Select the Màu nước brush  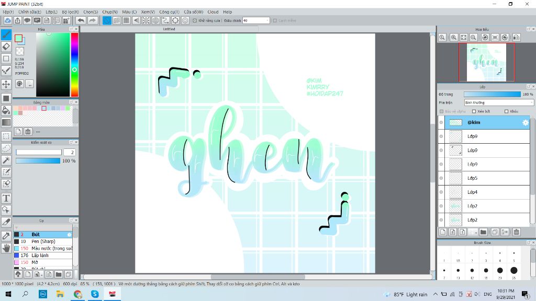pos(43,248)
